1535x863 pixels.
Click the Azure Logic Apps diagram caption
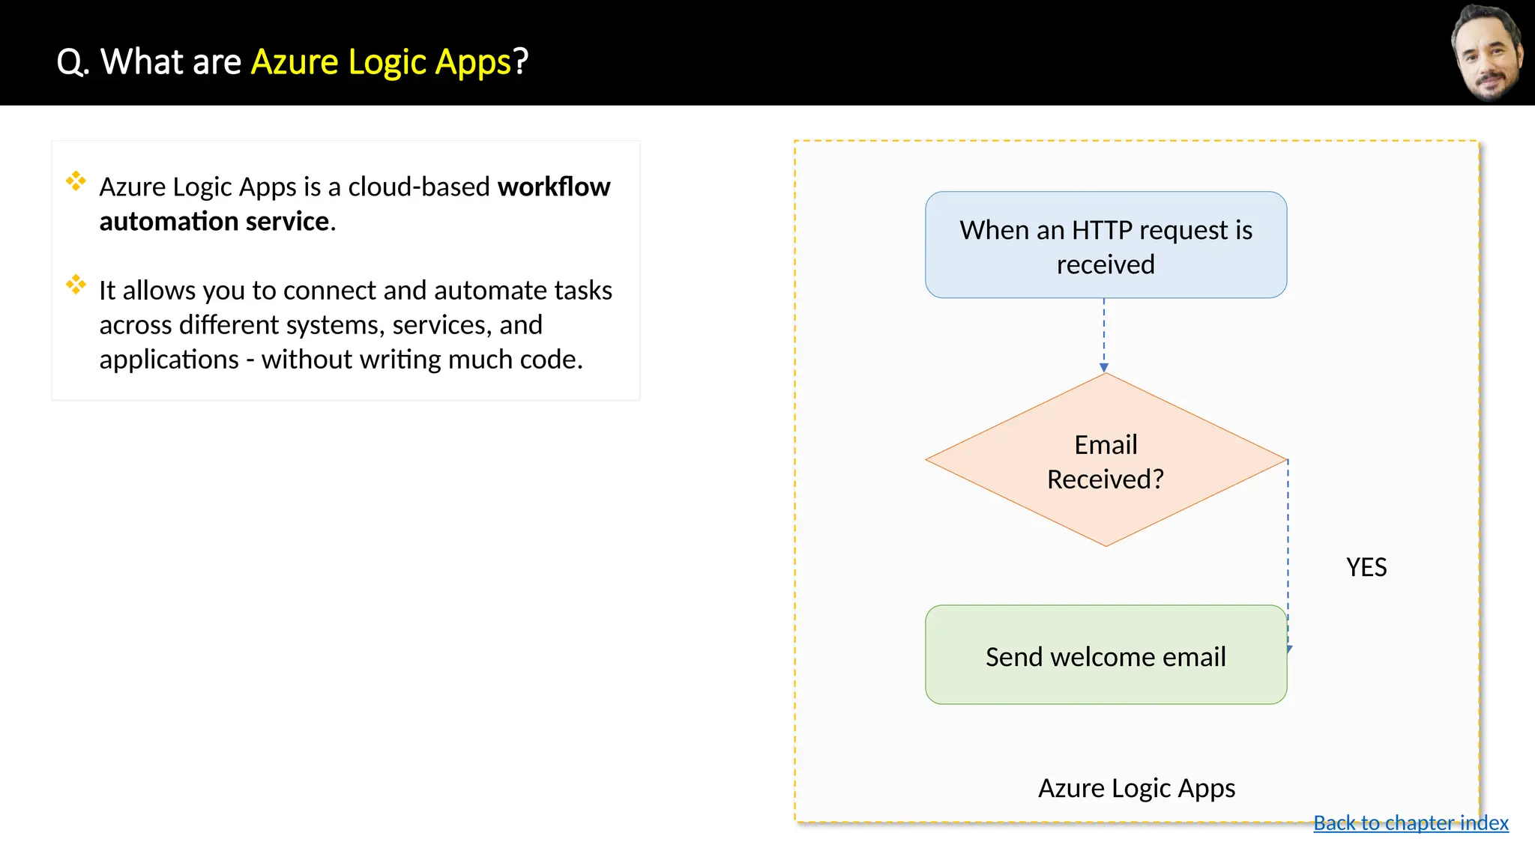click(1136, 788)
